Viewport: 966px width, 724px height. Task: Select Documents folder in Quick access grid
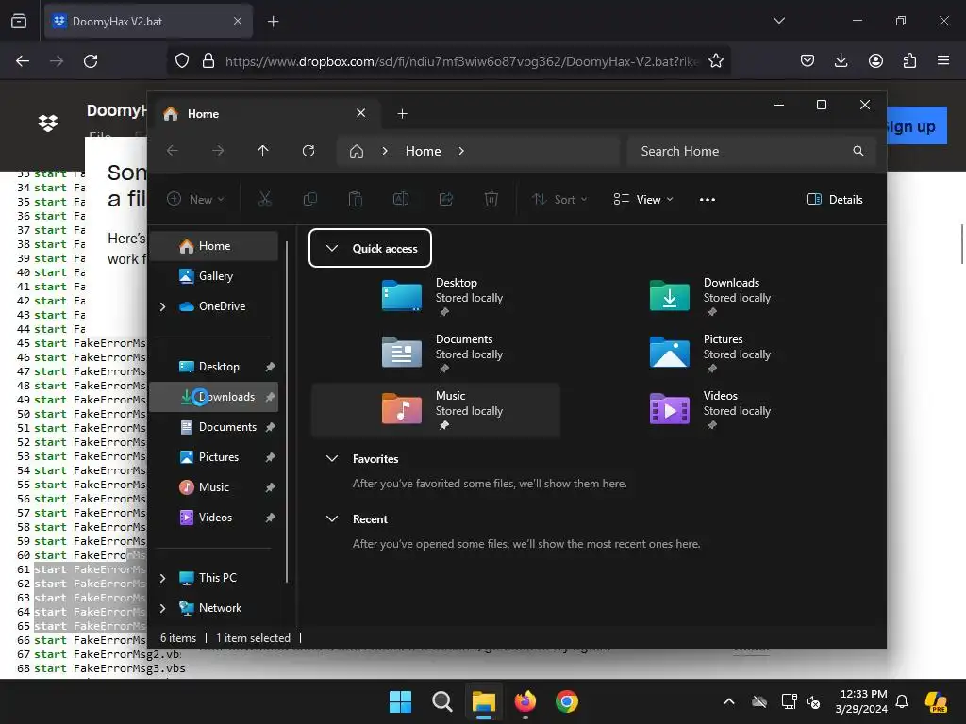[x=436, y=353]
